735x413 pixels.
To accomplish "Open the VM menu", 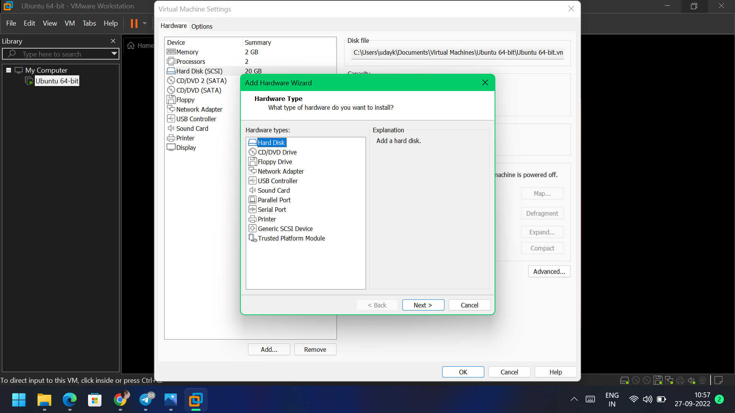I will [x=70, y=23].
